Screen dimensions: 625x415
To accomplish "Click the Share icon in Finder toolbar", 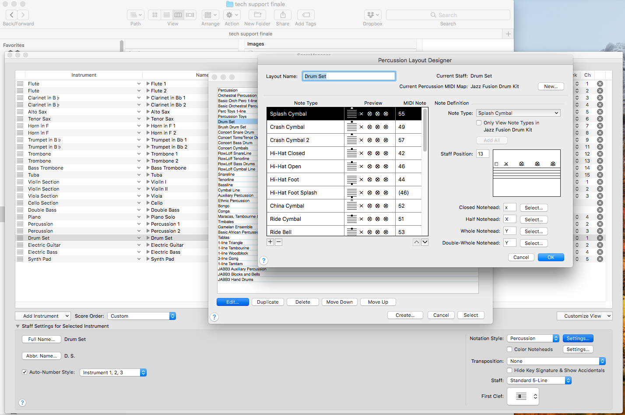I will tap(282, 15).
